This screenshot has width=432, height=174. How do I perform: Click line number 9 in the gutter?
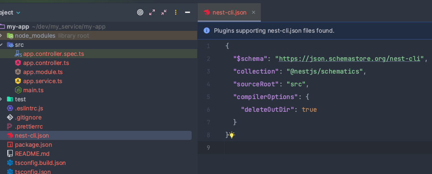click(x=208, y=148)
